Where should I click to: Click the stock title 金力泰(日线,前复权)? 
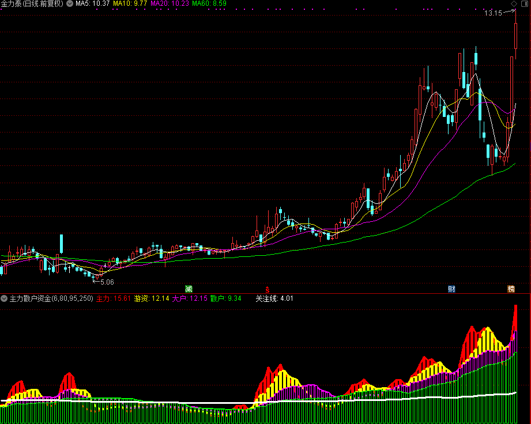(x=32, y=3)
